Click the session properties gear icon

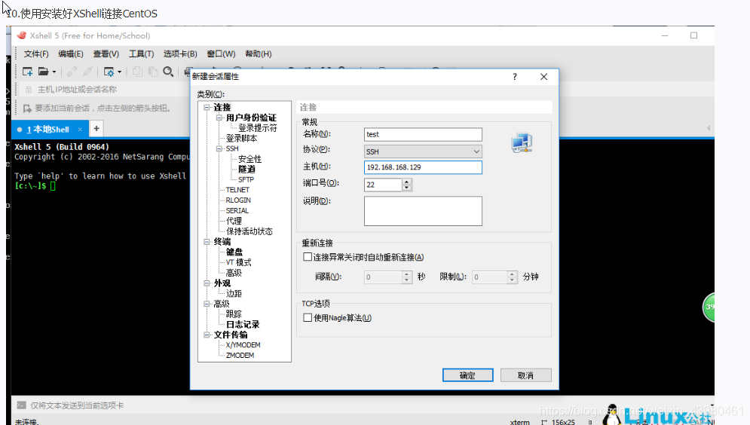tap(109, 72)
